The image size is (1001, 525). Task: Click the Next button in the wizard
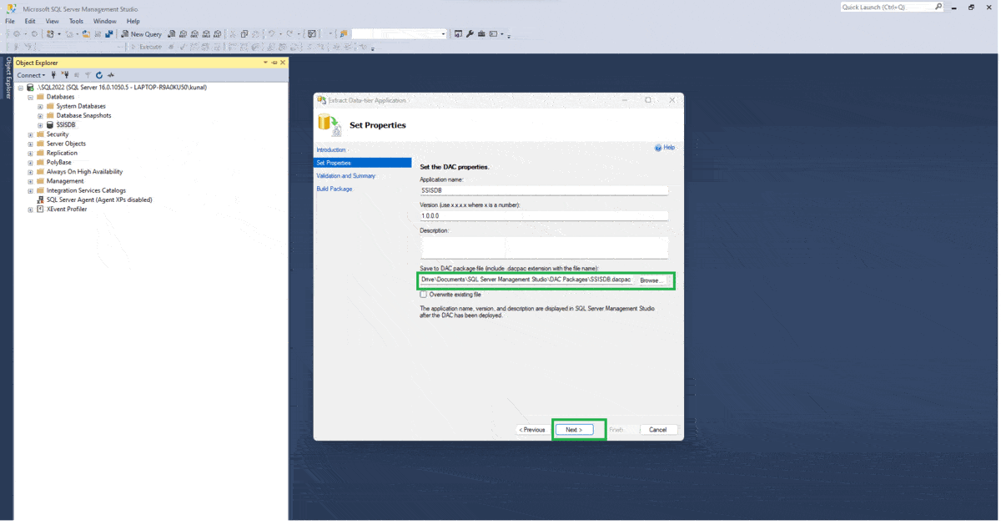574,429
